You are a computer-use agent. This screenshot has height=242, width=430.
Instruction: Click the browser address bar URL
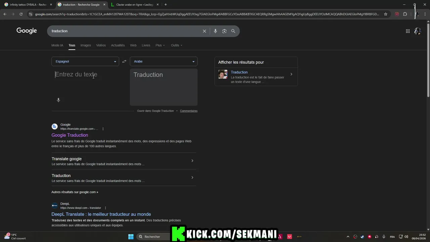pyautogui.click(x=207, y=14)
